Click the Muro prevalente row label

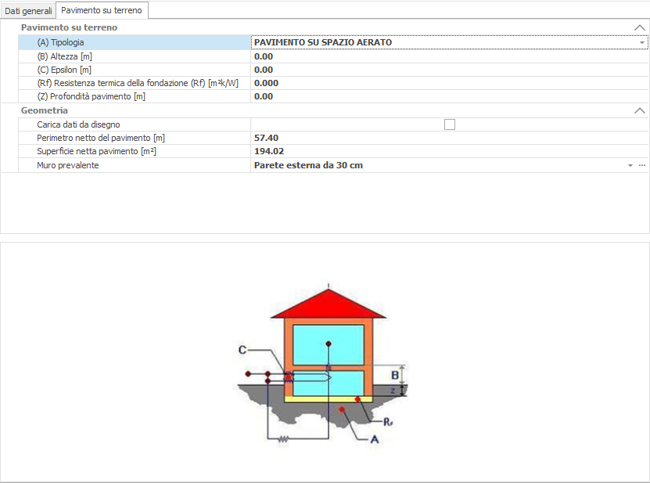[x=68, y=166]
